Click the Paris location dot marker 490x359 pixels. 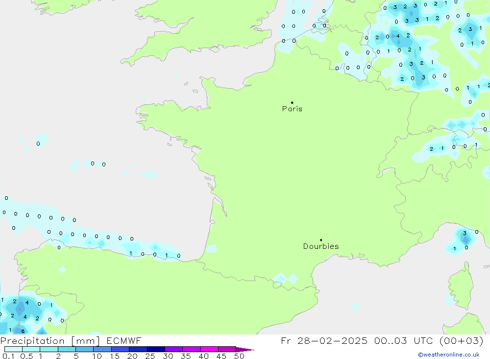coord(292,102)
